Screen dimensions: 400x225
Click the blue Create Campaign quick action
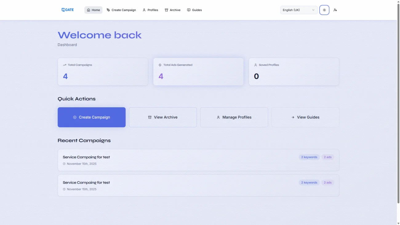tap(91, 117)
